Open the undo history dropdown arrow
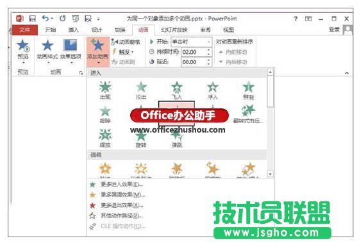 click(x=52, y=19)
